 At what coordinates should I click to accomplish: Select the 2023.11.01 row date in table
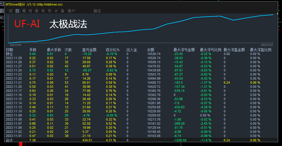[x=14, y=136]
